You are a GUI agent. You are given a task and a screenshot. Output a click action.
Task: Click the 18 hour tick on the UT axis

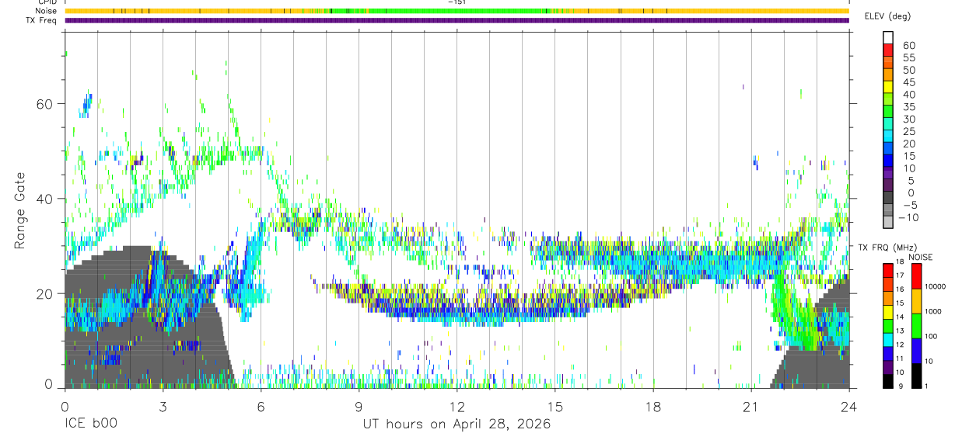(653, 407)
